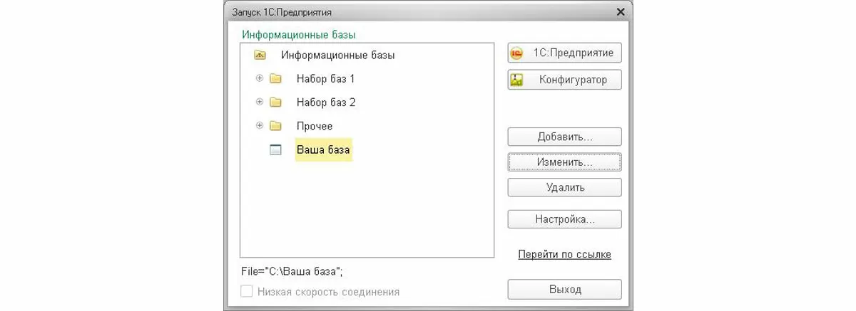Click the Прочее folder icon
Screen dimensions: 856x311
coord(275,126)
